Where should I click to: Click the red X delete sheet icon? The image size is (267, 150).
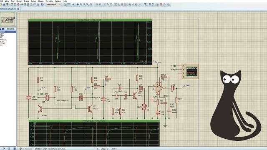point(161,5)
